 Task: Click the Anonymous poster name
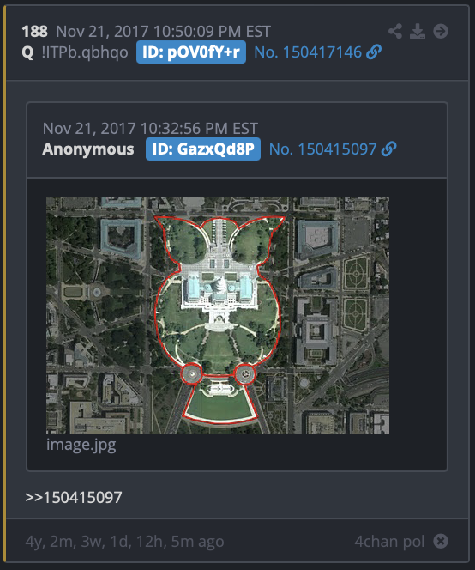(88, 149)
